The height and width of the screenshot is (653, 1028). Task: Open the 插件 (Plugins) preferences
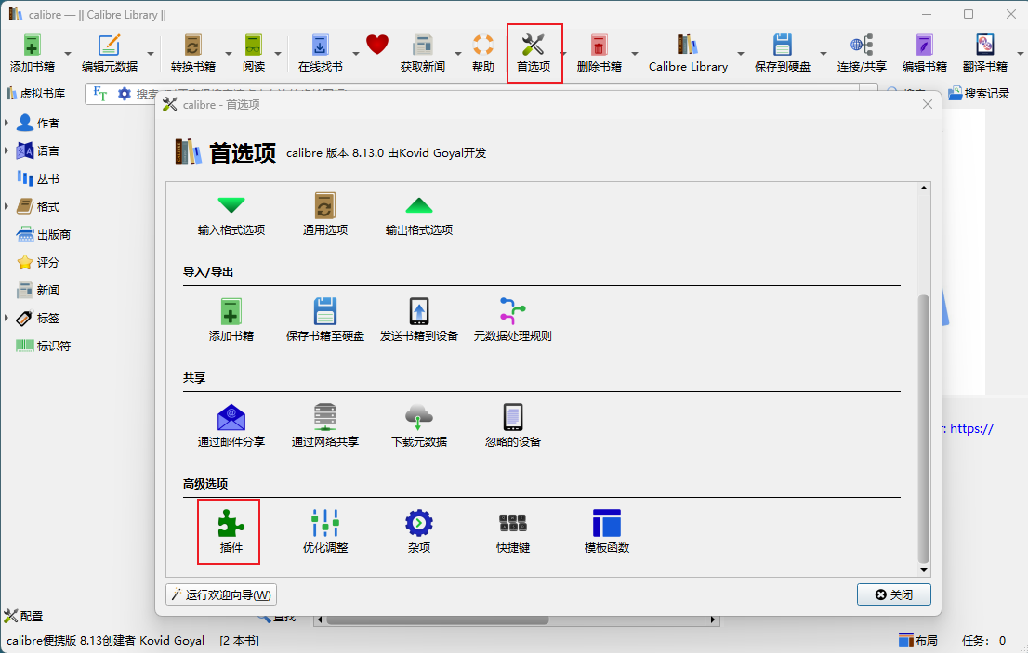click(x=230, y=531)
